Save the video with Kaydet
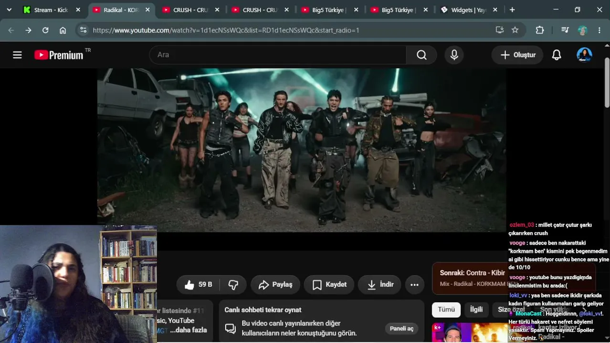Image resolution: width=610 pixels, height=343 pixels. click(329, 284)
